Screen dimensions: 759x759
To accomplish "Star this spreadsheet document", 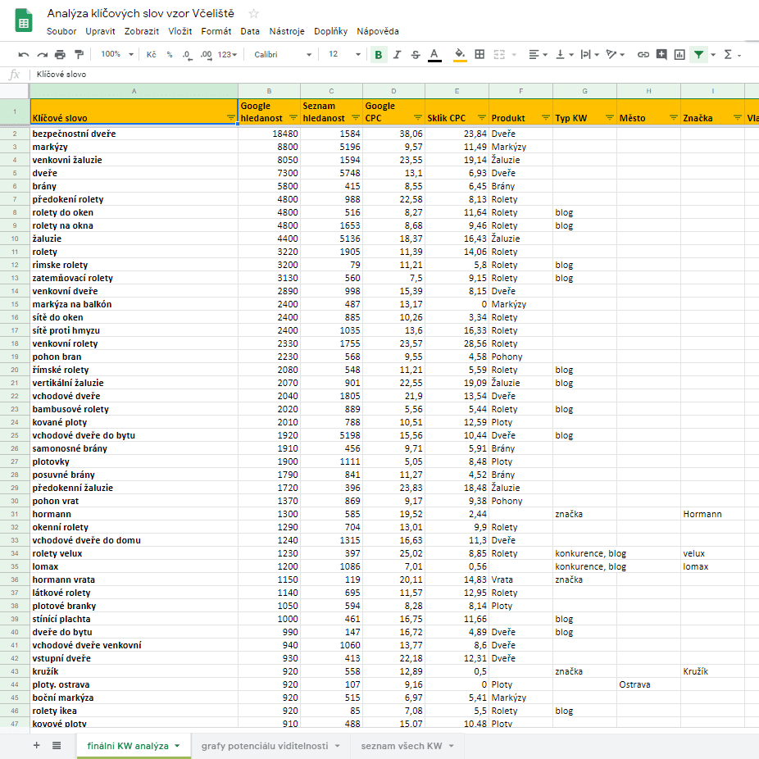I will coord(254,14).
